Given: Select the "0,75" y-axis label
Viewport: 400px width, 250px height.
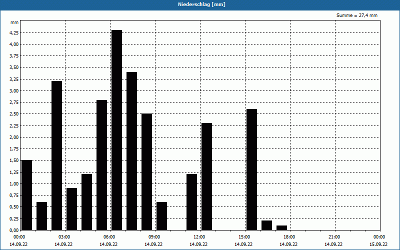Looking at the screenshot, I should pyautogui.click(x=14, y=195).
